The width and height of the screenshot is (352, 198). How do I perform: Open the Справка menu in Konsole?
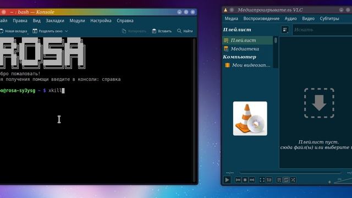125,21
